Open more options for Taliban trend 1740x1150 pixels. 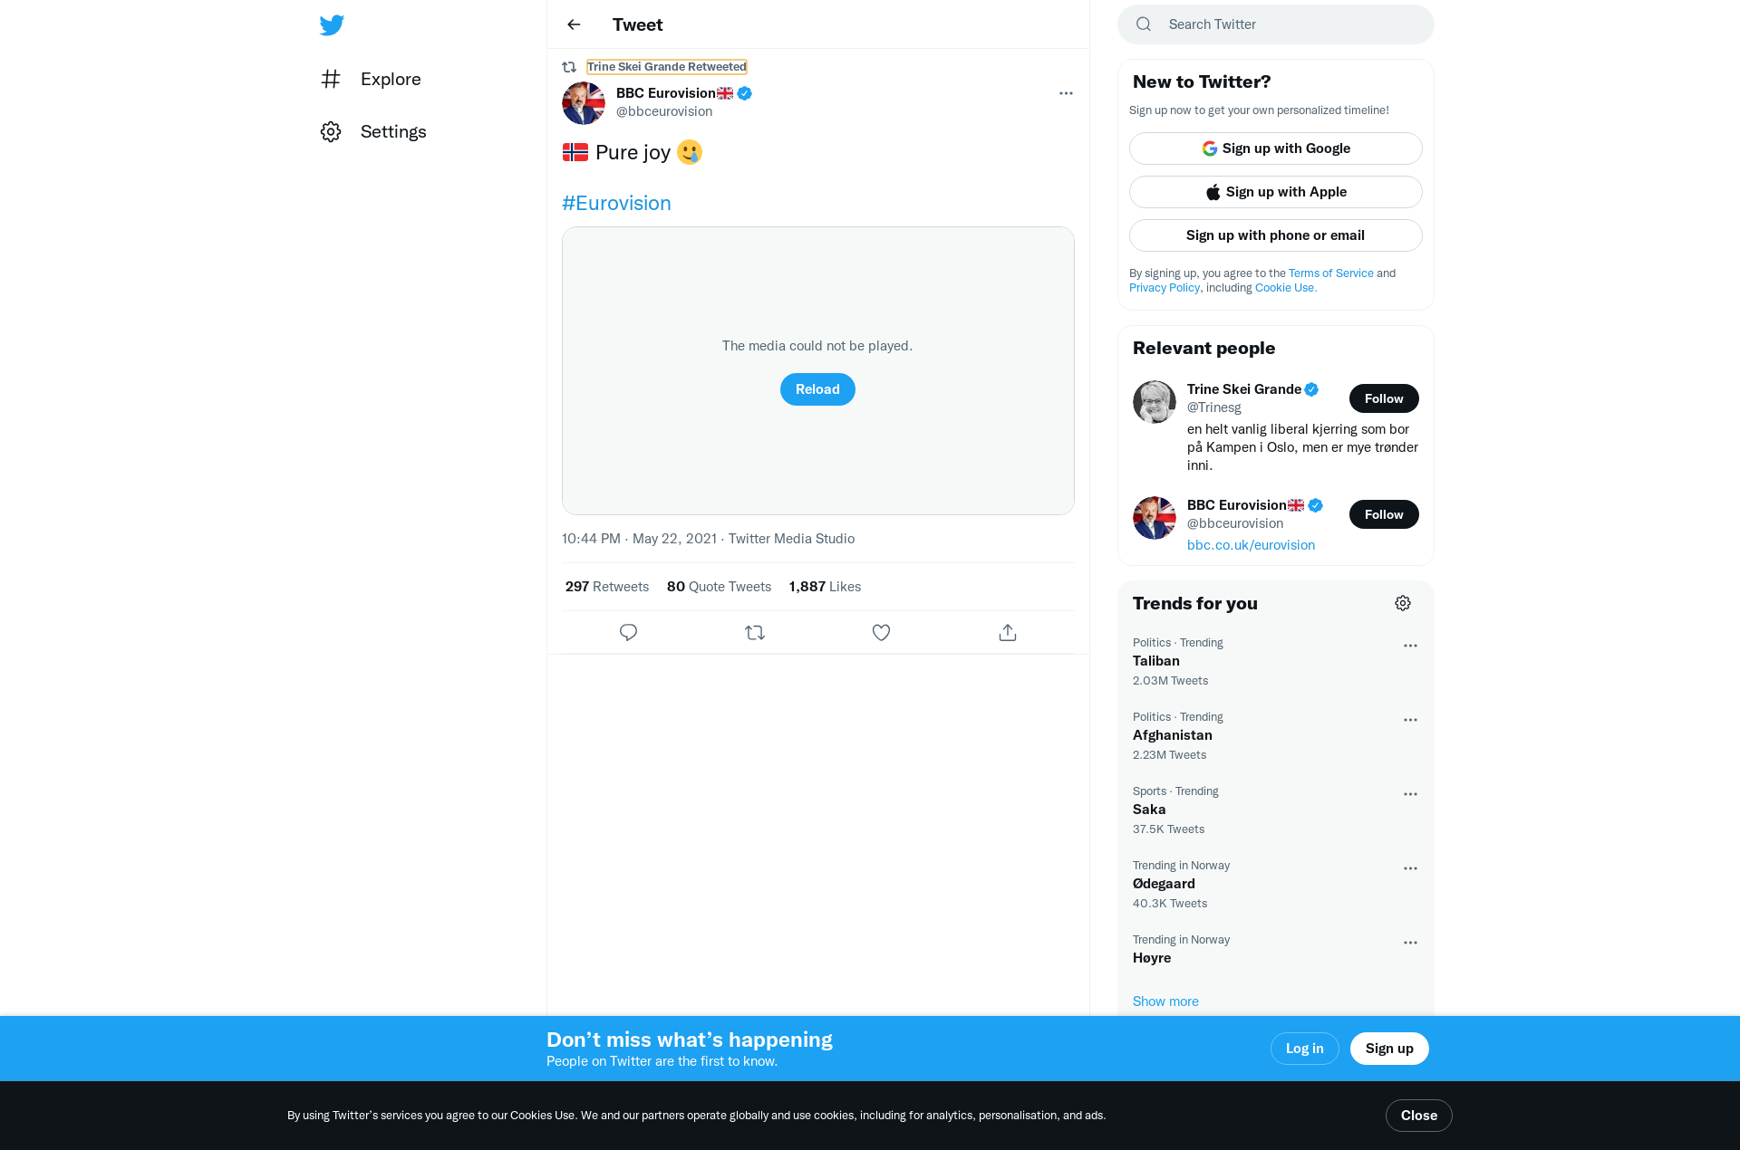(1410, 646)
